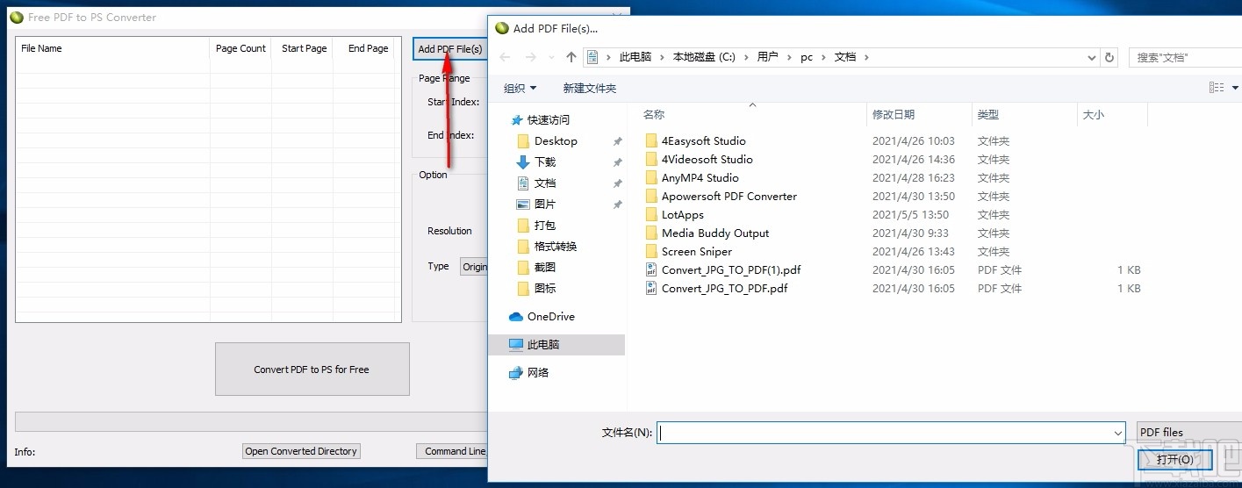This screenshot has height=488, width=1242.
Task: Click the 搜索"文档" search box
Action: 1185,57
